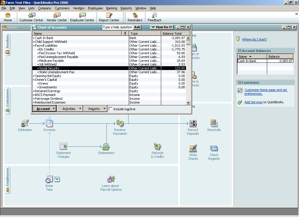Image resolution: width=299 pixels, height=217 pixels.
Task: Collapse the Account Balances panel
Action: point(239,51)
